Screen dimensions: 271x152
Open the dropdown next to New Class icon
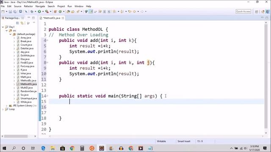[64, 11]
